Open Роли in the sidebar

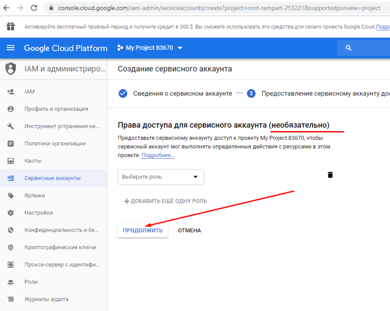coord(53,282)
